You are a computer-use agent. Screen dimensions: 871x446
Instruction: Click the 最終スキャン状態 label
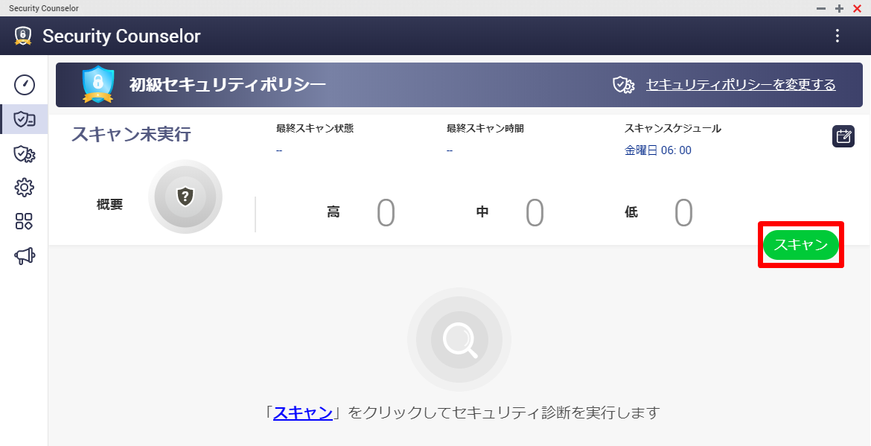point(315,128)
